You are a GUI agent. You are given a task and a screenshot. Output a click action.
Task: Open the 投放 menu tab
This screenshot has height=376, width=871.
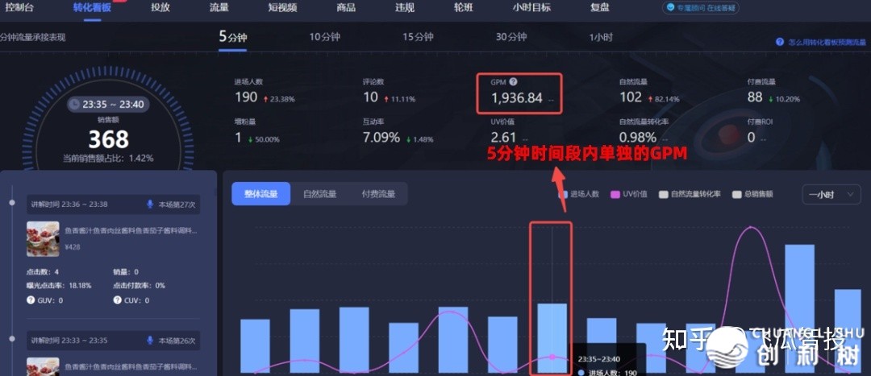(160, 8)
